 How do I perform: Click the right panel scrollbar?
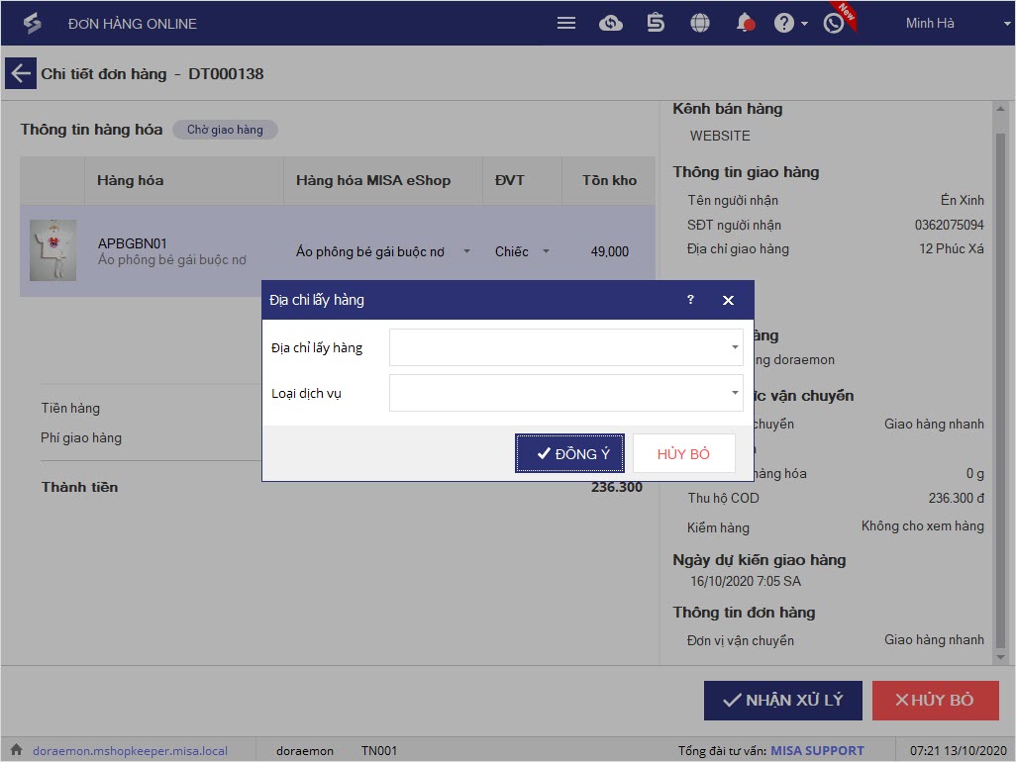(1000, 389)
